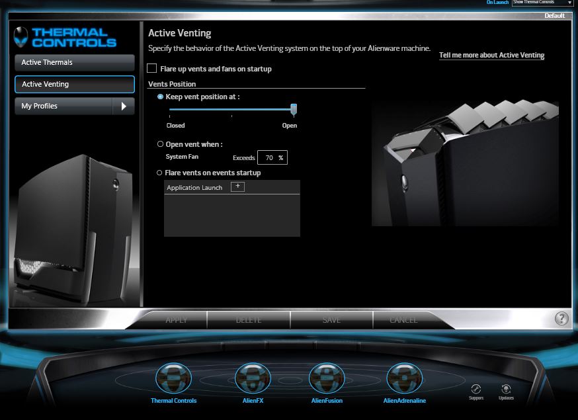Click the Apply button
578x420 pixels.
(176, 320)
